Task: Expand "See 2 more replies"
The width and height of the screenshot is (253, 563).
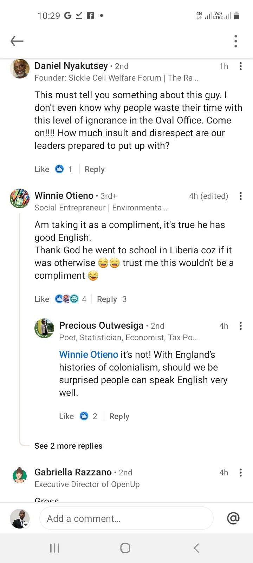Action: point(69,446)
